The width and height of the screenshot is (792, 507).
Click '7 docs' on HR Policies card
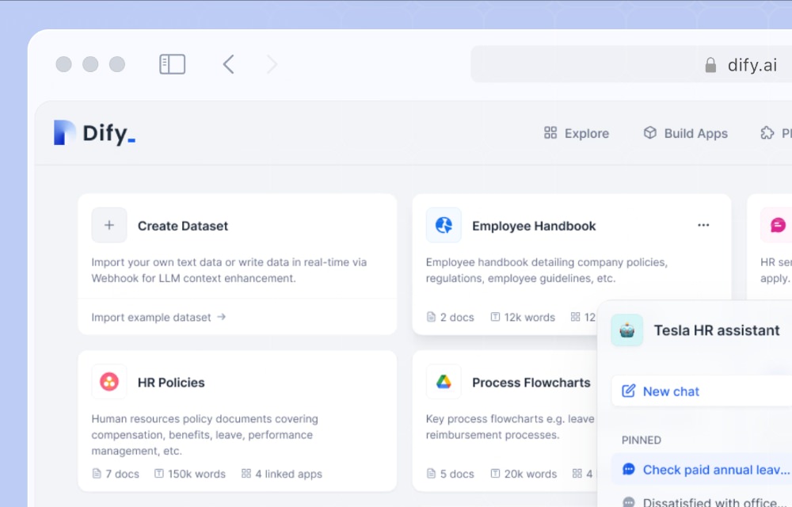[122, 474]
